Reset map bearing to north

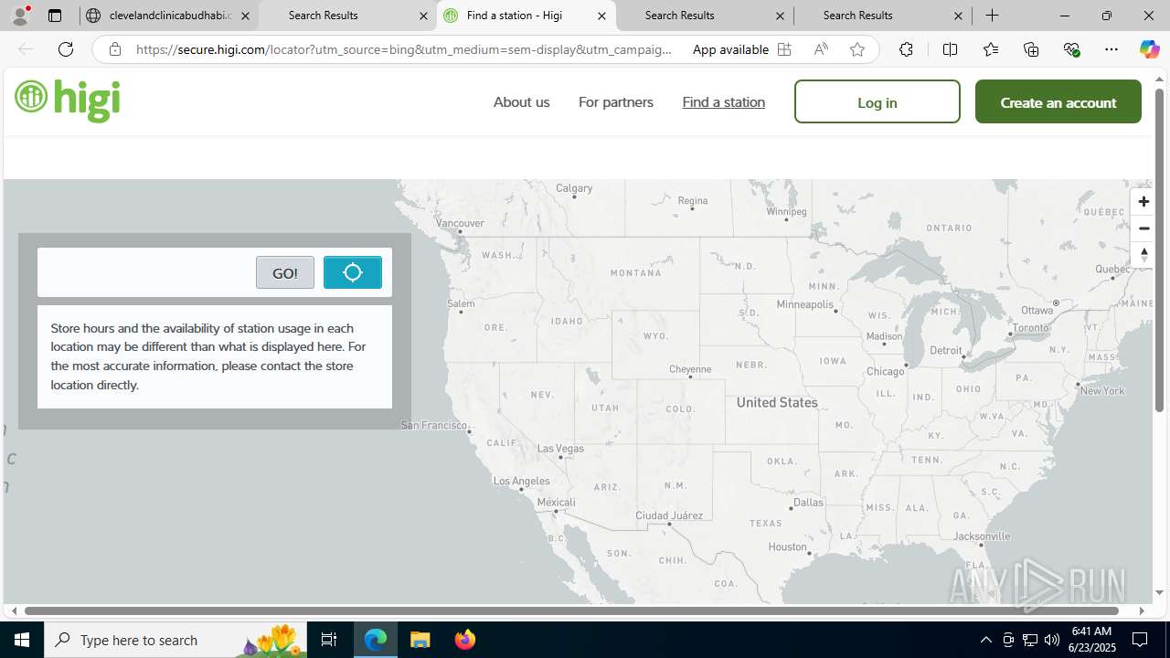(1143, 255)
